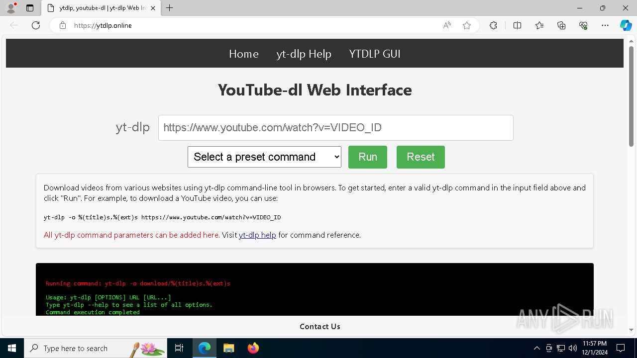Viewport: 637px width, 358px height.
Task: Click the YouTube-dl Web Interface heading
Action: point(315,90)
